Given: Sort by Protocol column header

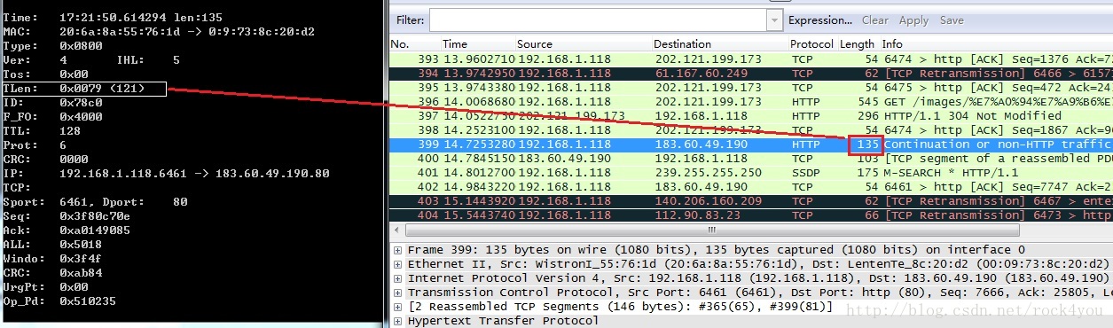Looking at the screenshot, I should pos(811,43).
